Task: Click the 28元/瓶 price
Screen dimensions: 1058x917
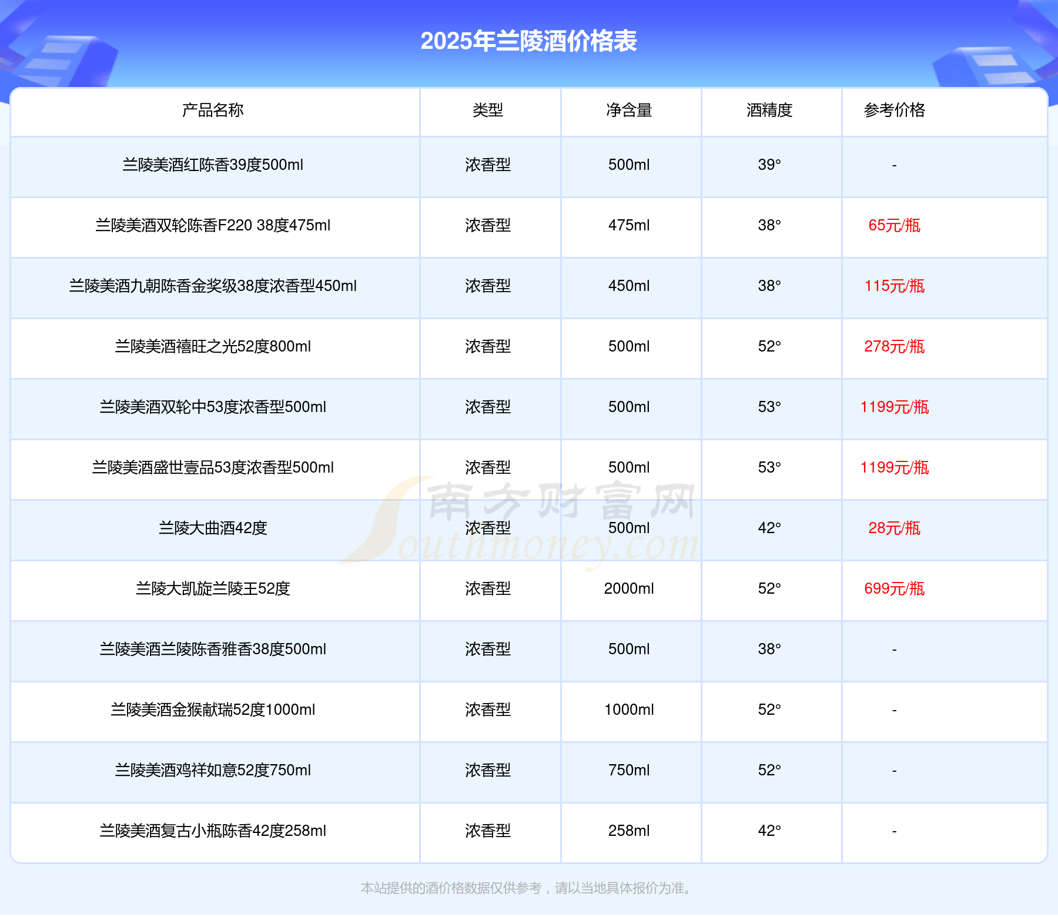Action: [x=895, y=528]
